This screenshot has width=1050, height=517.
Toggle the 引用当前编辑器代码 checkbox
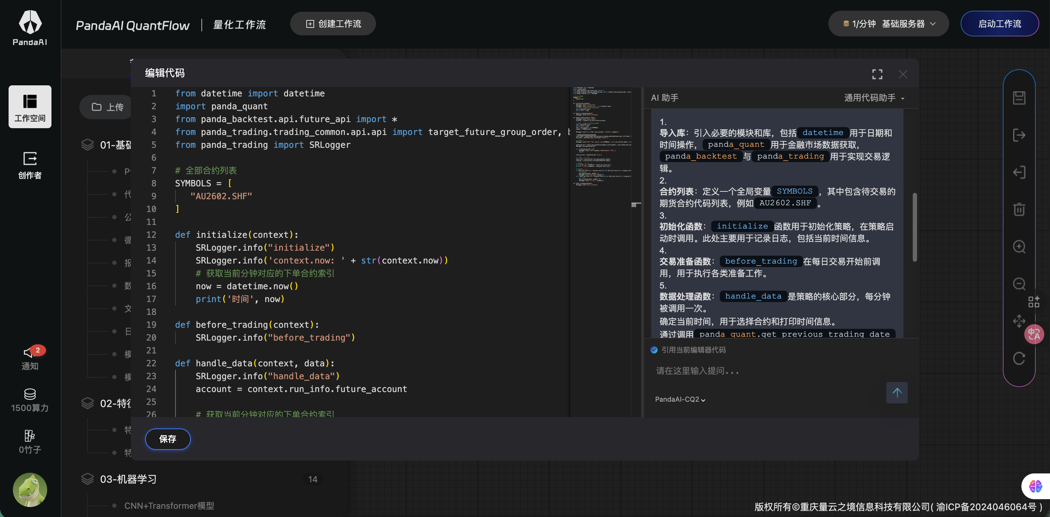(x=654, y=350)
